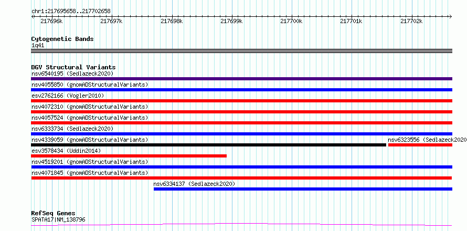Click ruler tick label 217699k
467x231 pixels.
point(231,21)
